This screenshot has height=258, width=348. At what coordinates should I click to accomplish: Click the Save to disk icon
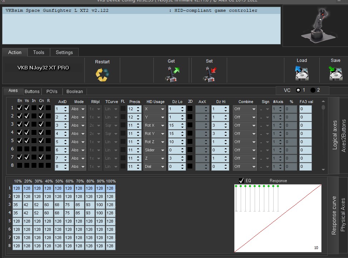click(x=335, y=73)
